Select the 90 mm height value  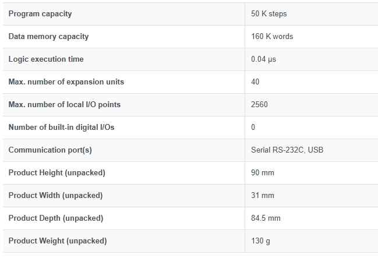coord(263,172)
